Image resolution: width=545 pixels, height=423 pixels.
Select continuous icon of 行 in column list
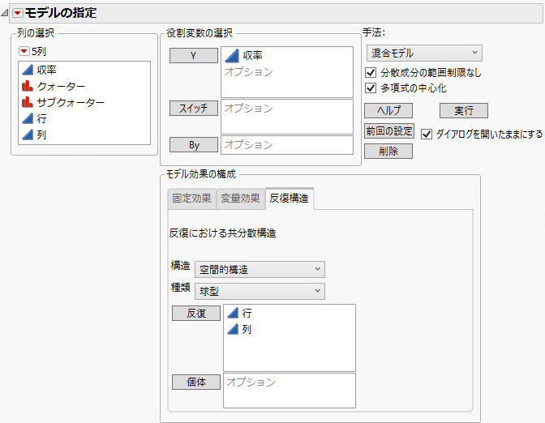(28, 118)
